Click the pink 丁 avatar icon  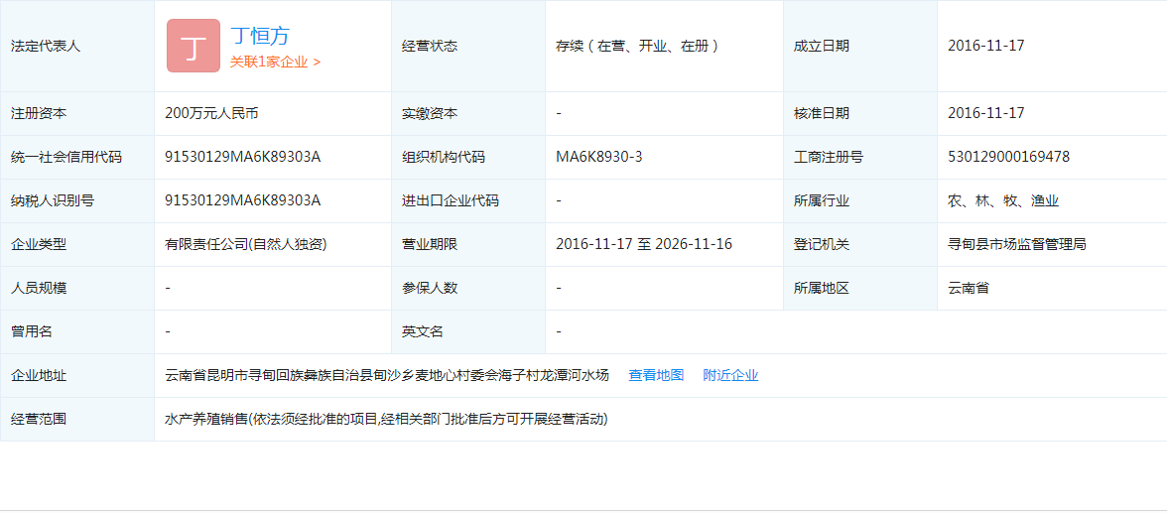tap(193, 46)
